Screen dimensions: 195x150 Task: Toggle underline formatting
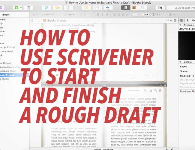107,15
